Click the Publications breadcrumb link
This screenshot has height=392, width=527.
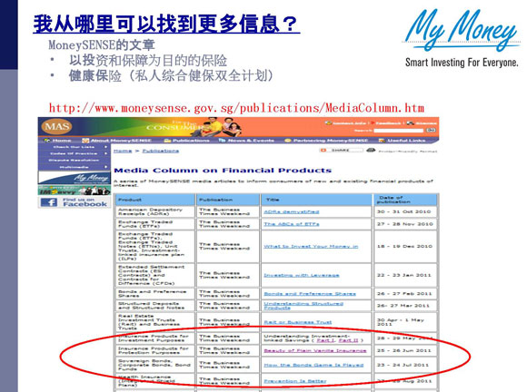[x=160, y=151]
